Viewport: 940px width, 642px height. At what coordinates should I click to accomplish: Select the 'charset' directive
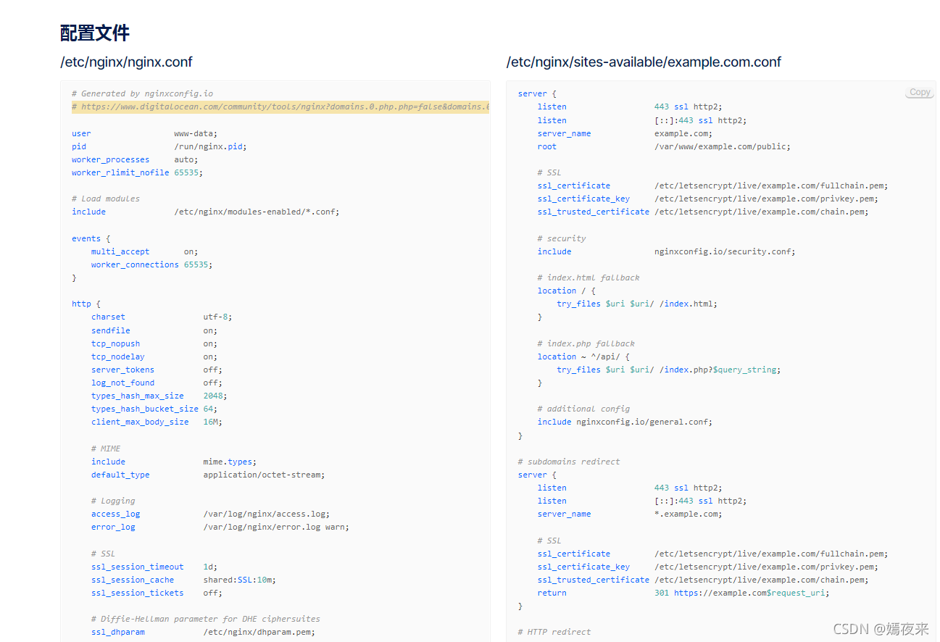pos(108,317)
